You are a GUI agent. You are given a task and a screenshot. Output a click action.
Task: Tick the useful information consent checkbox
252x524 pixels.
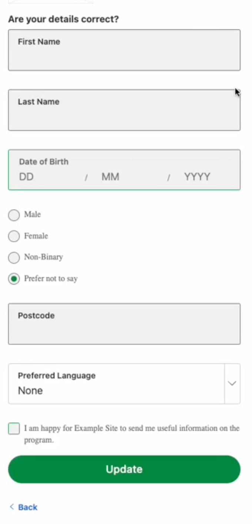coord(14,428)
